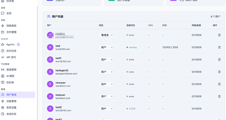
Task: Click the running status of user test
Action: tap(131, 47)
